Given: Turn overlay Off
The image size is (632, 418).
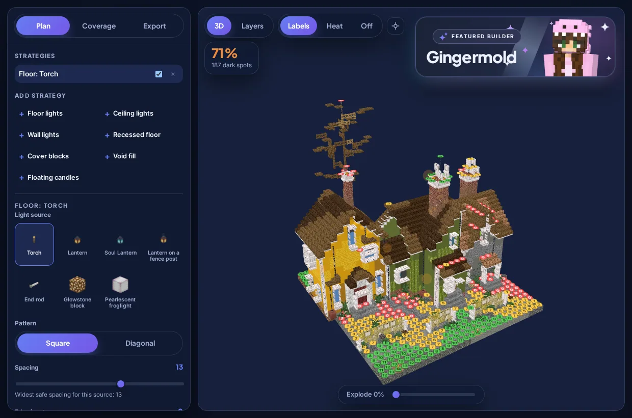Looking at the screenshot, I should [x=366, y=26].
